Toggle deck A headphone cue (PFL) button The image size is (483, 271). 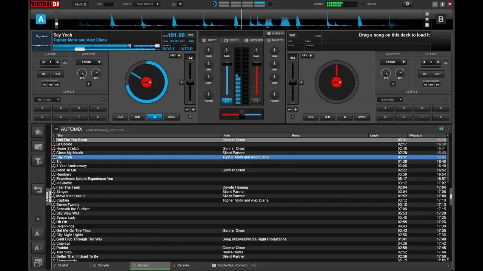(226, 101)
